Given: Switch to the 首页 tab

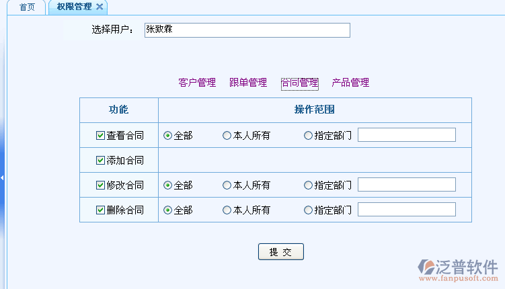Looking at the screenshot, I should 27,7.
